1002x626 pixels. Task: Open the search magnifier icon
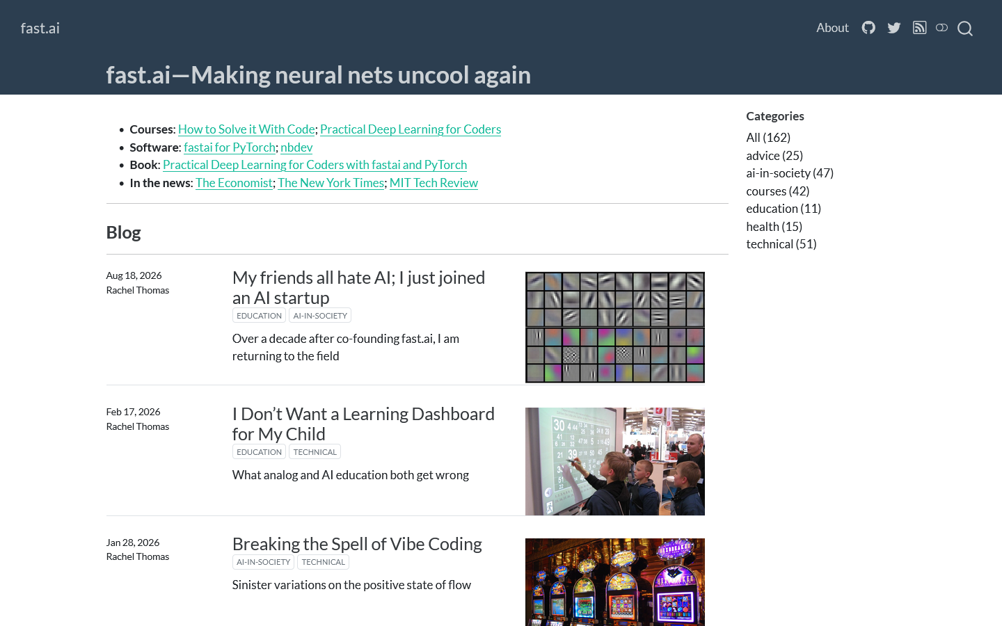[965, 29]
